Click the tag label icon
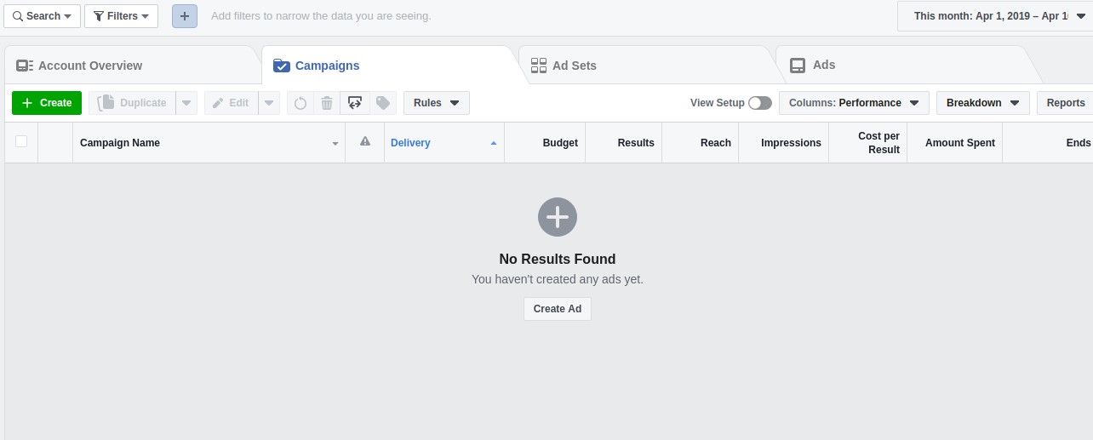 pos(383,103)
